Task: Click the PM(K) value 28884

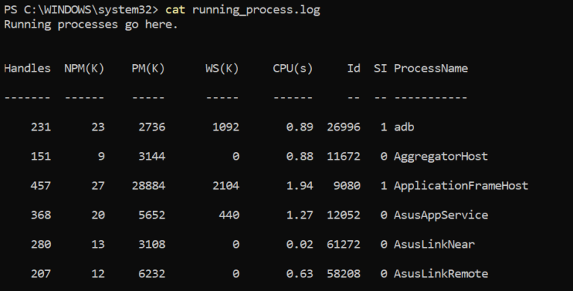Action: click(148, 186)
